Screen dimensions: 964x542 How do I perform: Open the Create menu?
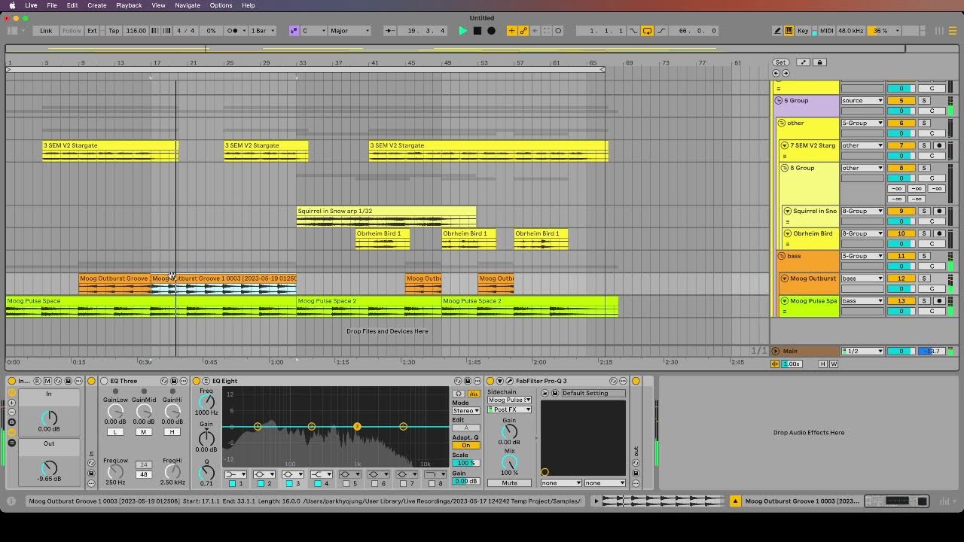(97, 5)
